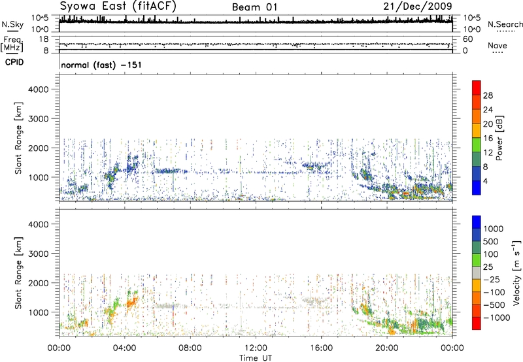Screen dimensions: 523x362
Task: Click the '12' tick on the power colorbar
Action: (x=488, y=152)
